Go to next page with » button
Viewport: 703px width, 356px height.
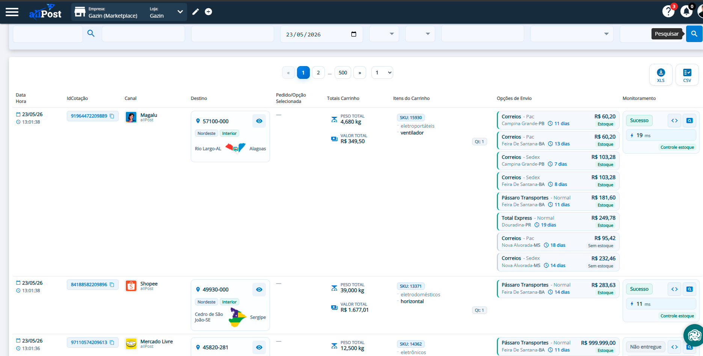click(360, 72)
